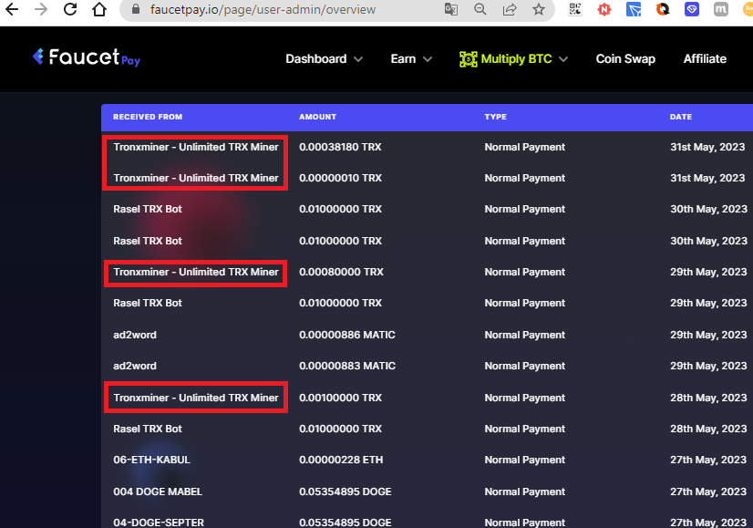Select the 0.00100000 TRX amount

point(340,398)
